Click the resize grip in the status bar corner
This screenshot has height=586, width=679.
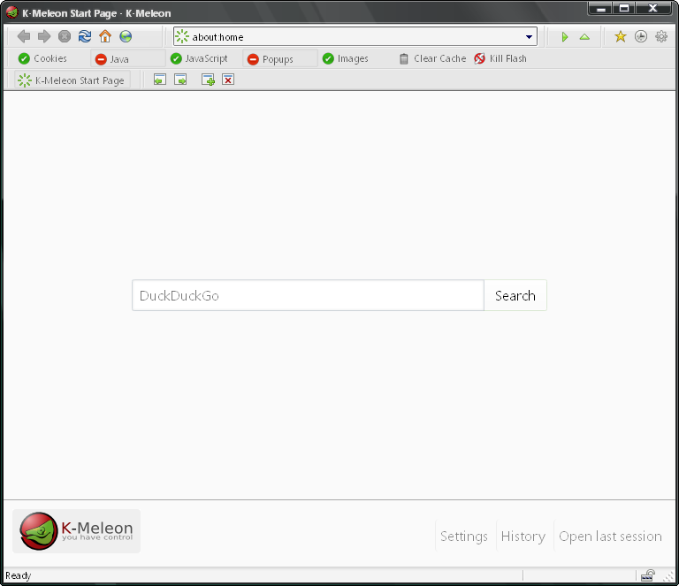click(669, 576)
